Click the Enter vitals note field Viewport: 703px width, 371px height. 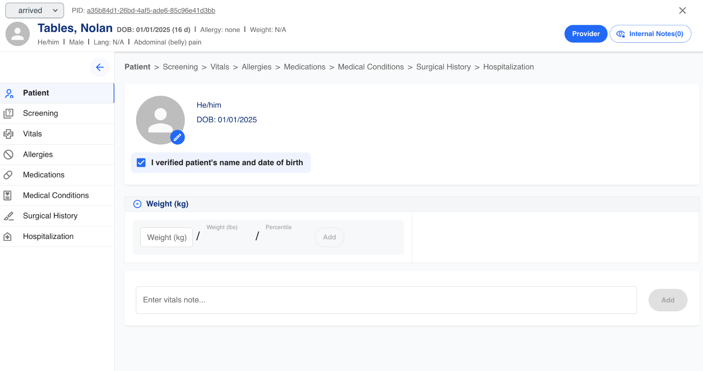coord(386,300)
